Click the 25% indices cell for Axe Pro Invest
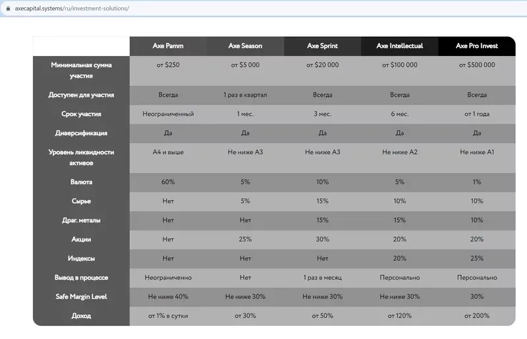 [x=477, y=259]
